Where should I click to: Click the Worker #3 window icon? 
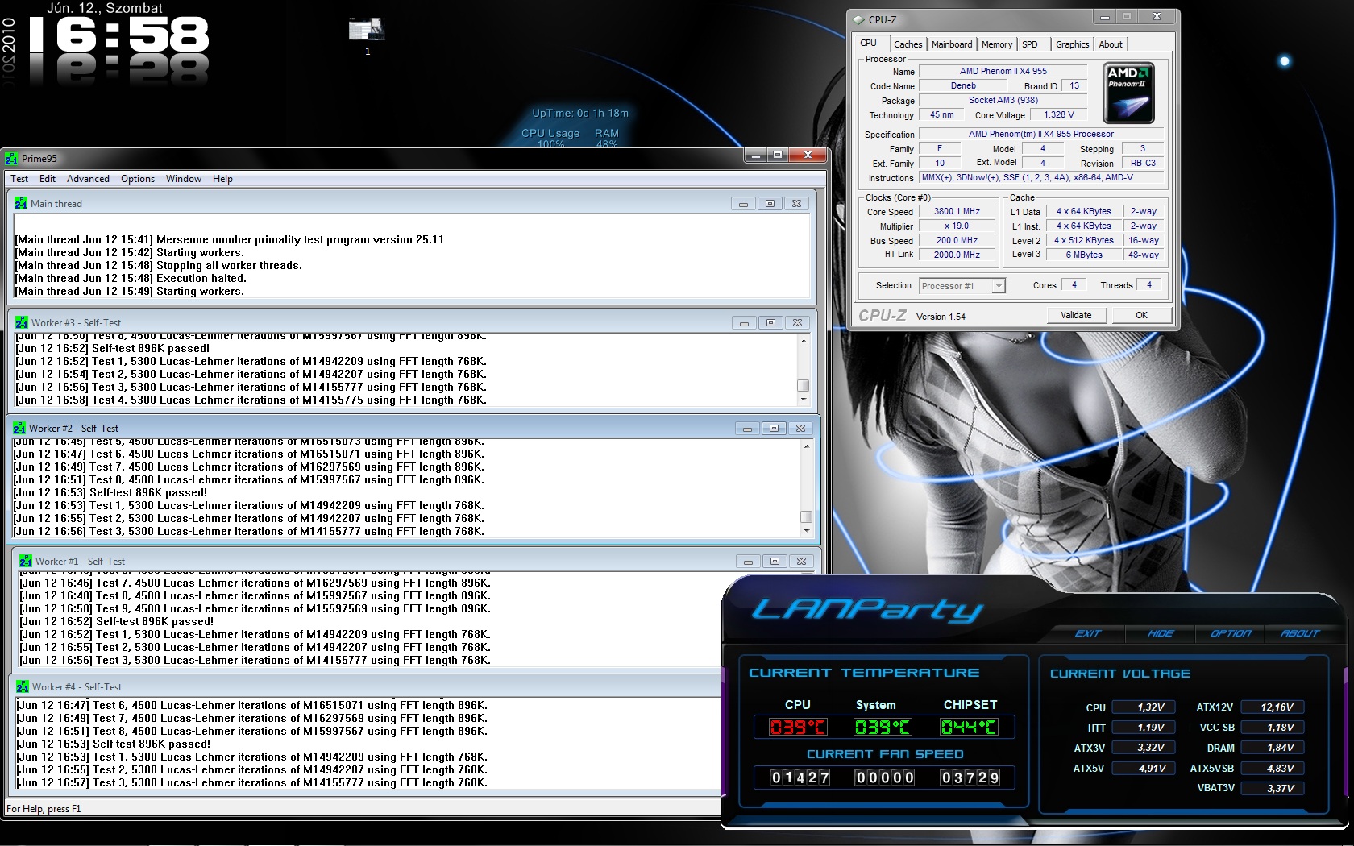[x=22, y=322]
